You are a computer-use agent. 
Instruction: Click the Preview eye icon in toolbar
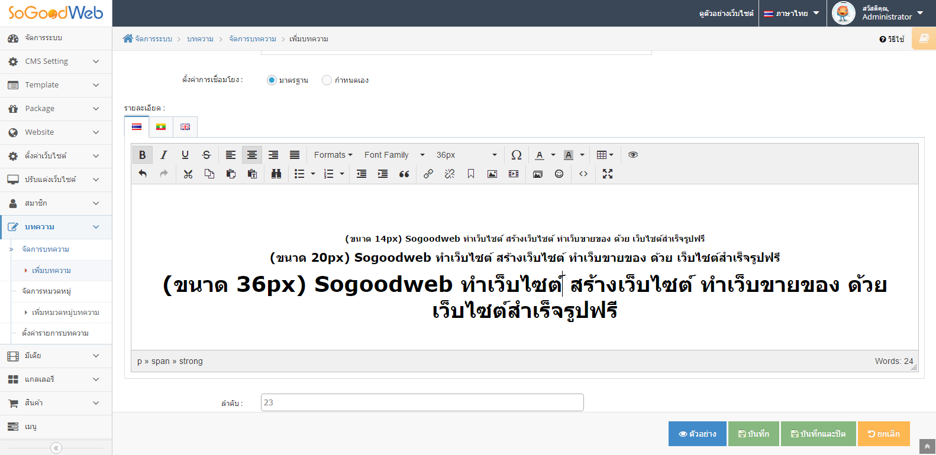(x=633, y=155)
